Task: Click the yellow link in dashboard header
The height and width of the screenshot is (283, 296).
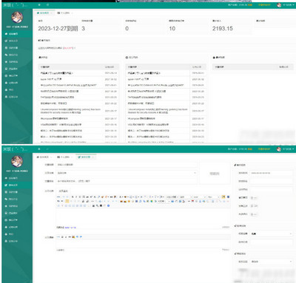Action: (264, 5)
